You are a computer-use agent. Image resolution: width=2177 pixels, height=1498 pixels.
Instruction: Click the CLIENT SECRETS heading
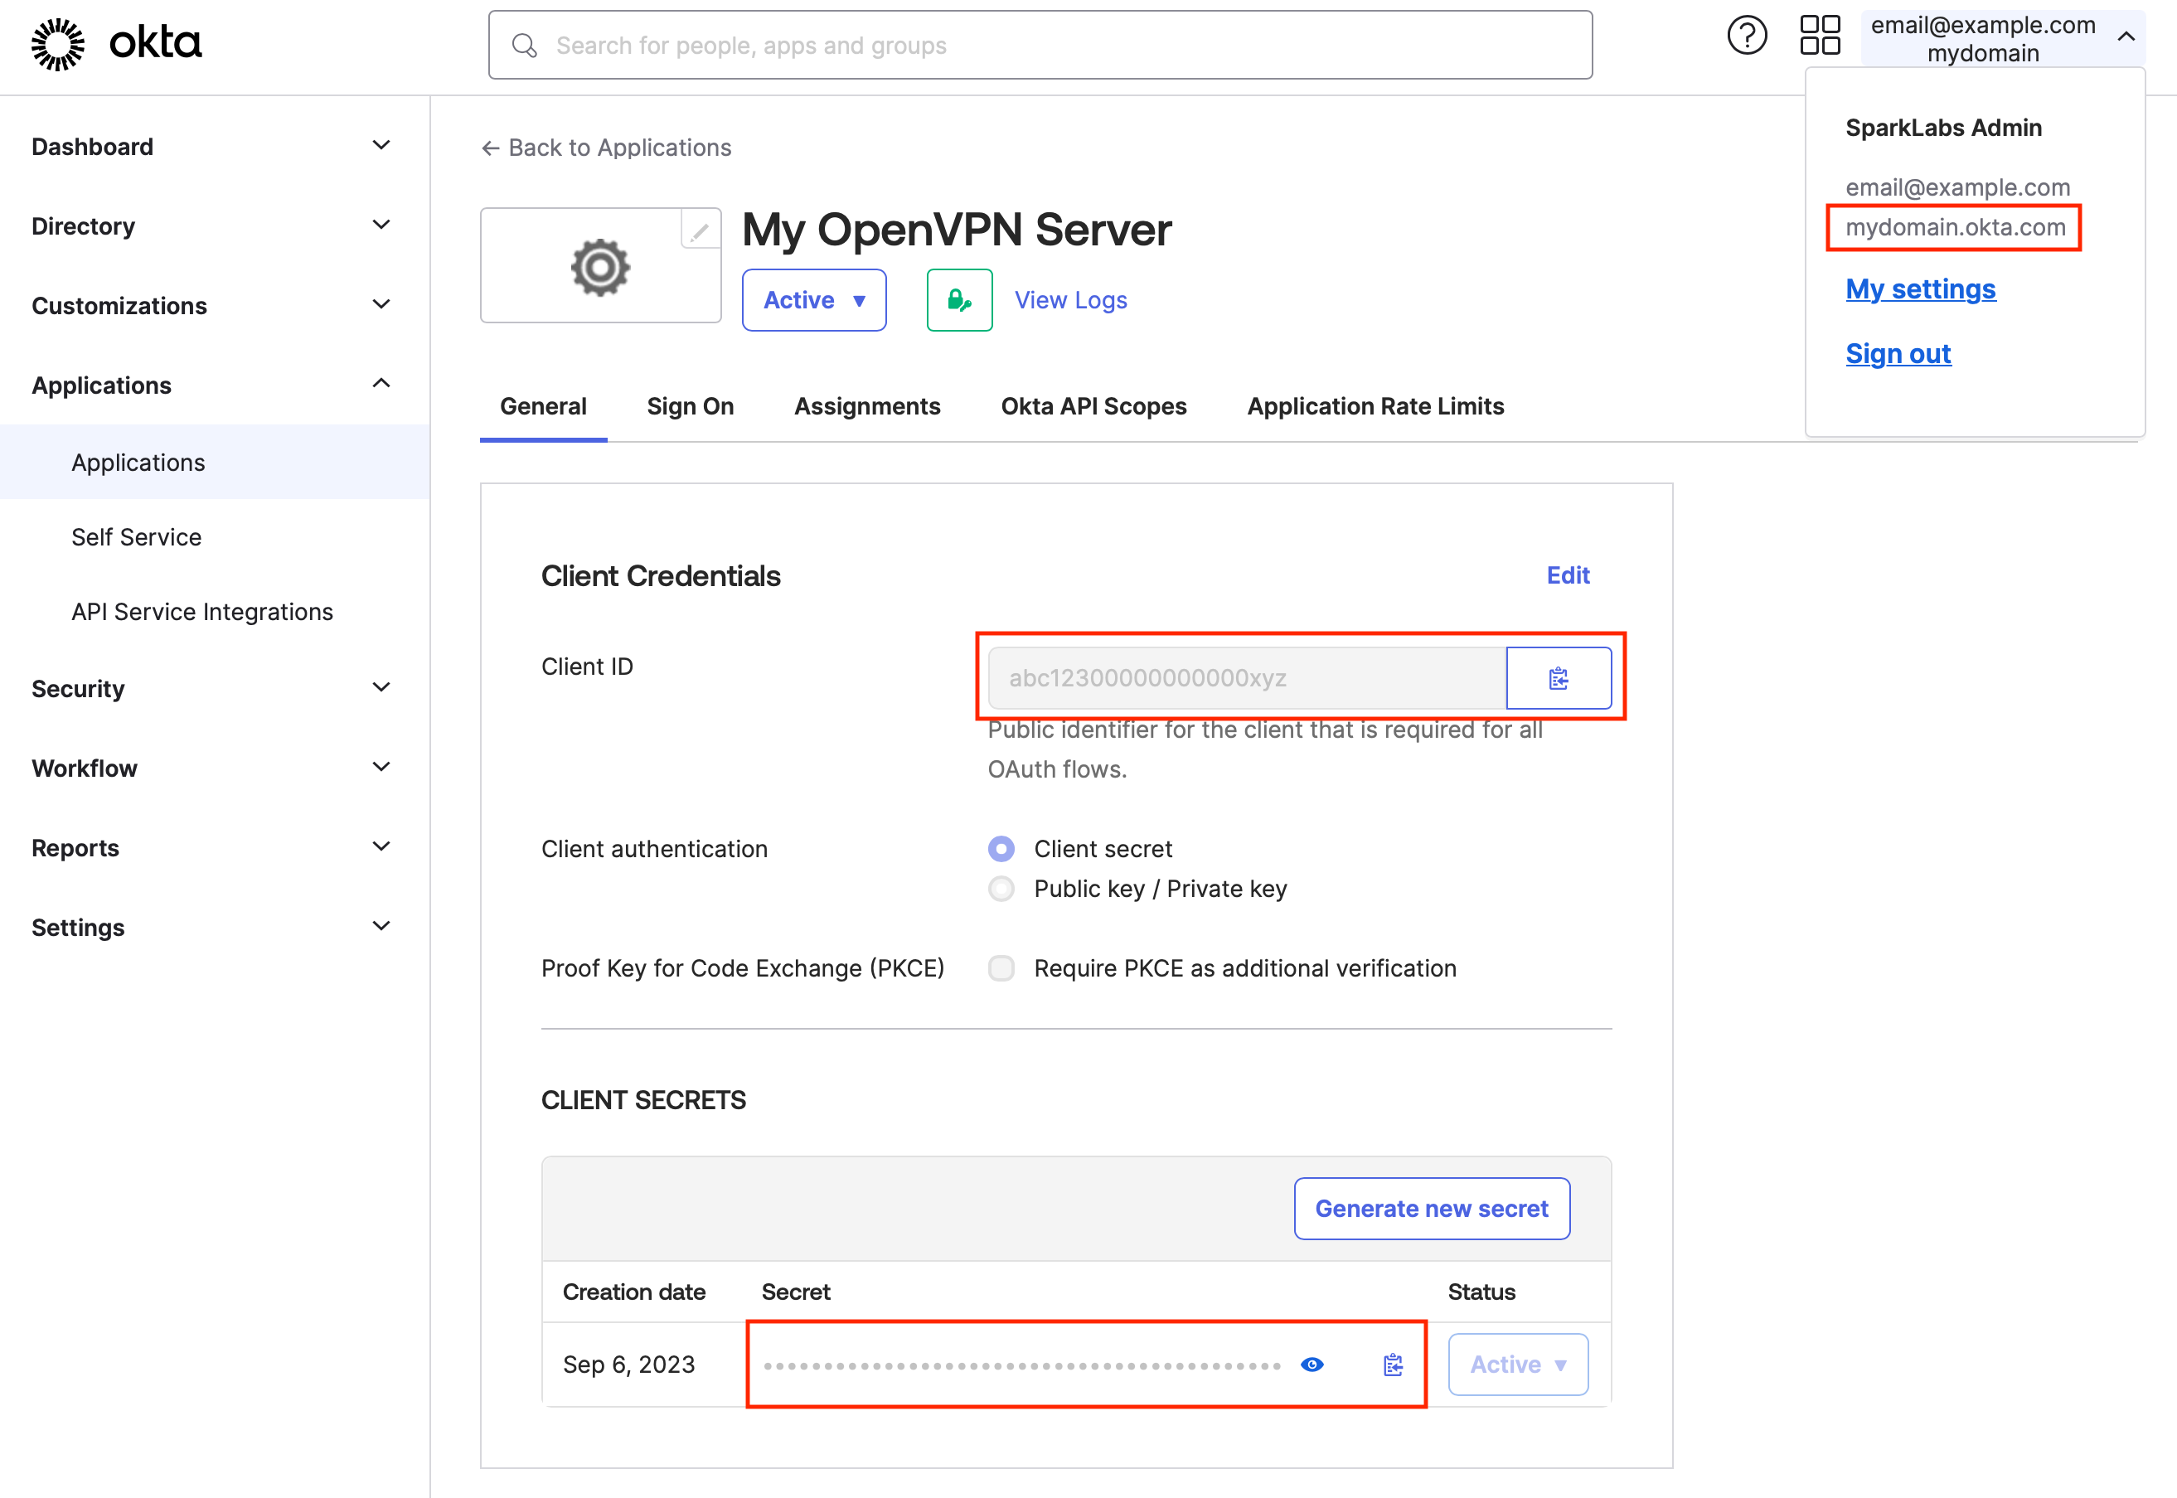(642, 1100)
